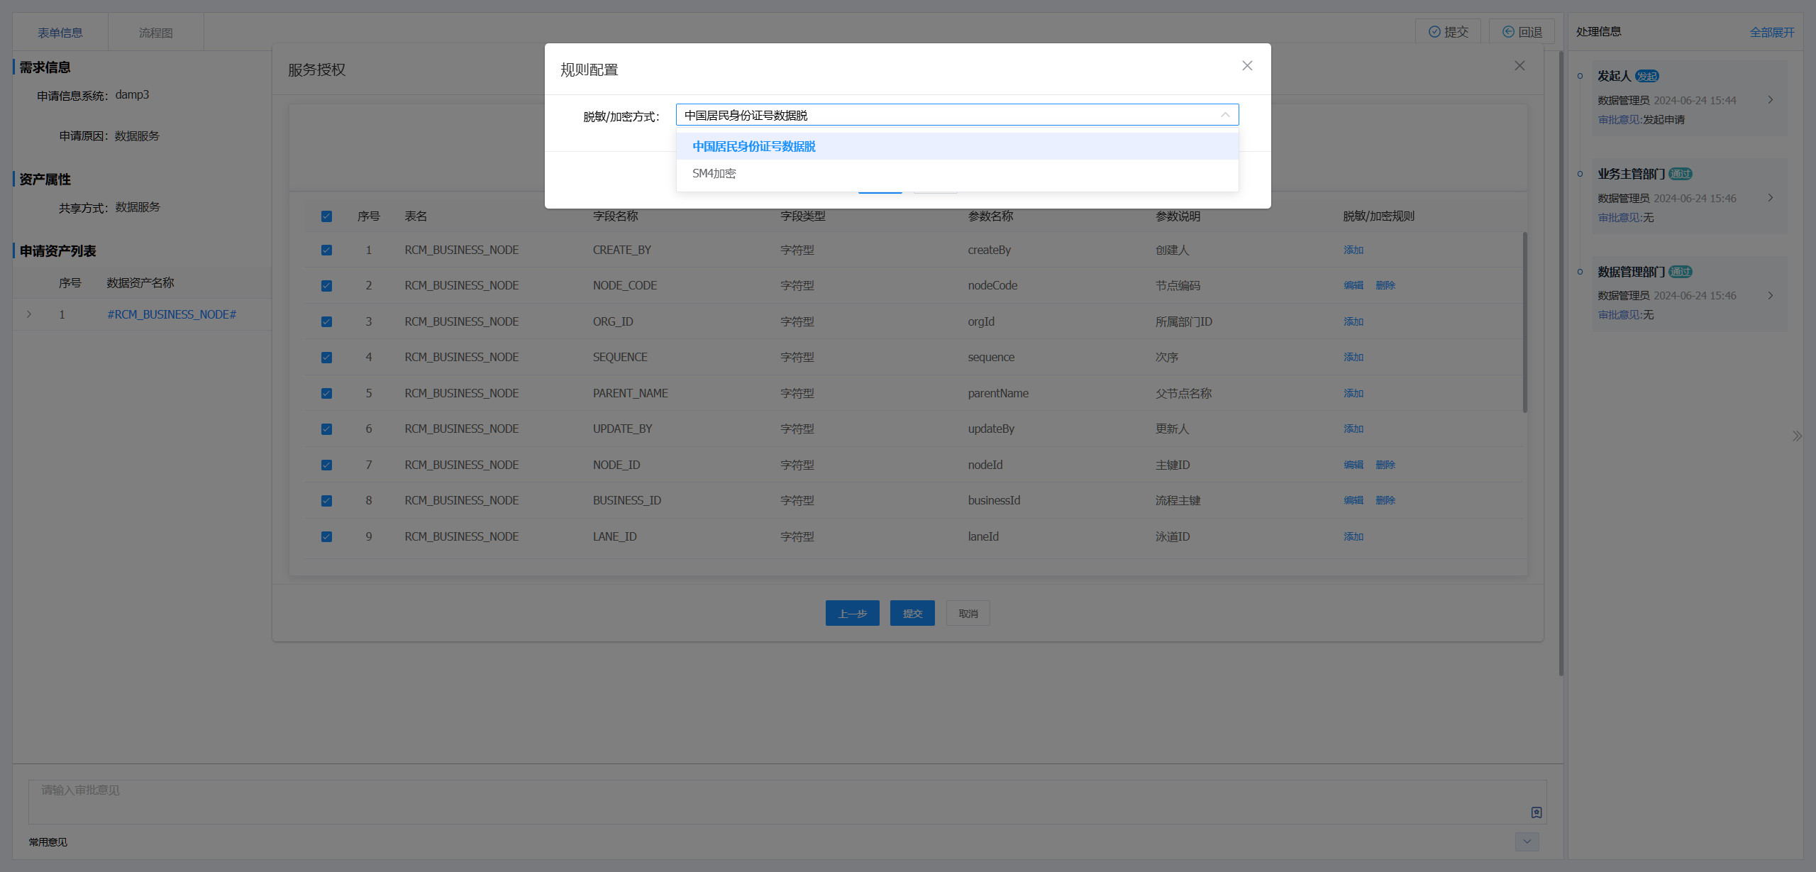Close the 规则配置 dialog with X icon
This screenshot has width=1816, height=872.
pyautogui.click(x=1247, y=66)
